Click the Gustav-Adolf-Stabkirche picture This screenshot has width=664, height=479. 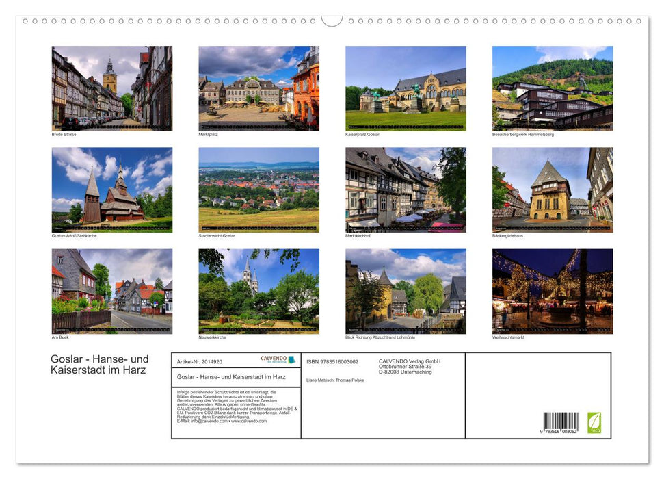(x=112, y=190)
